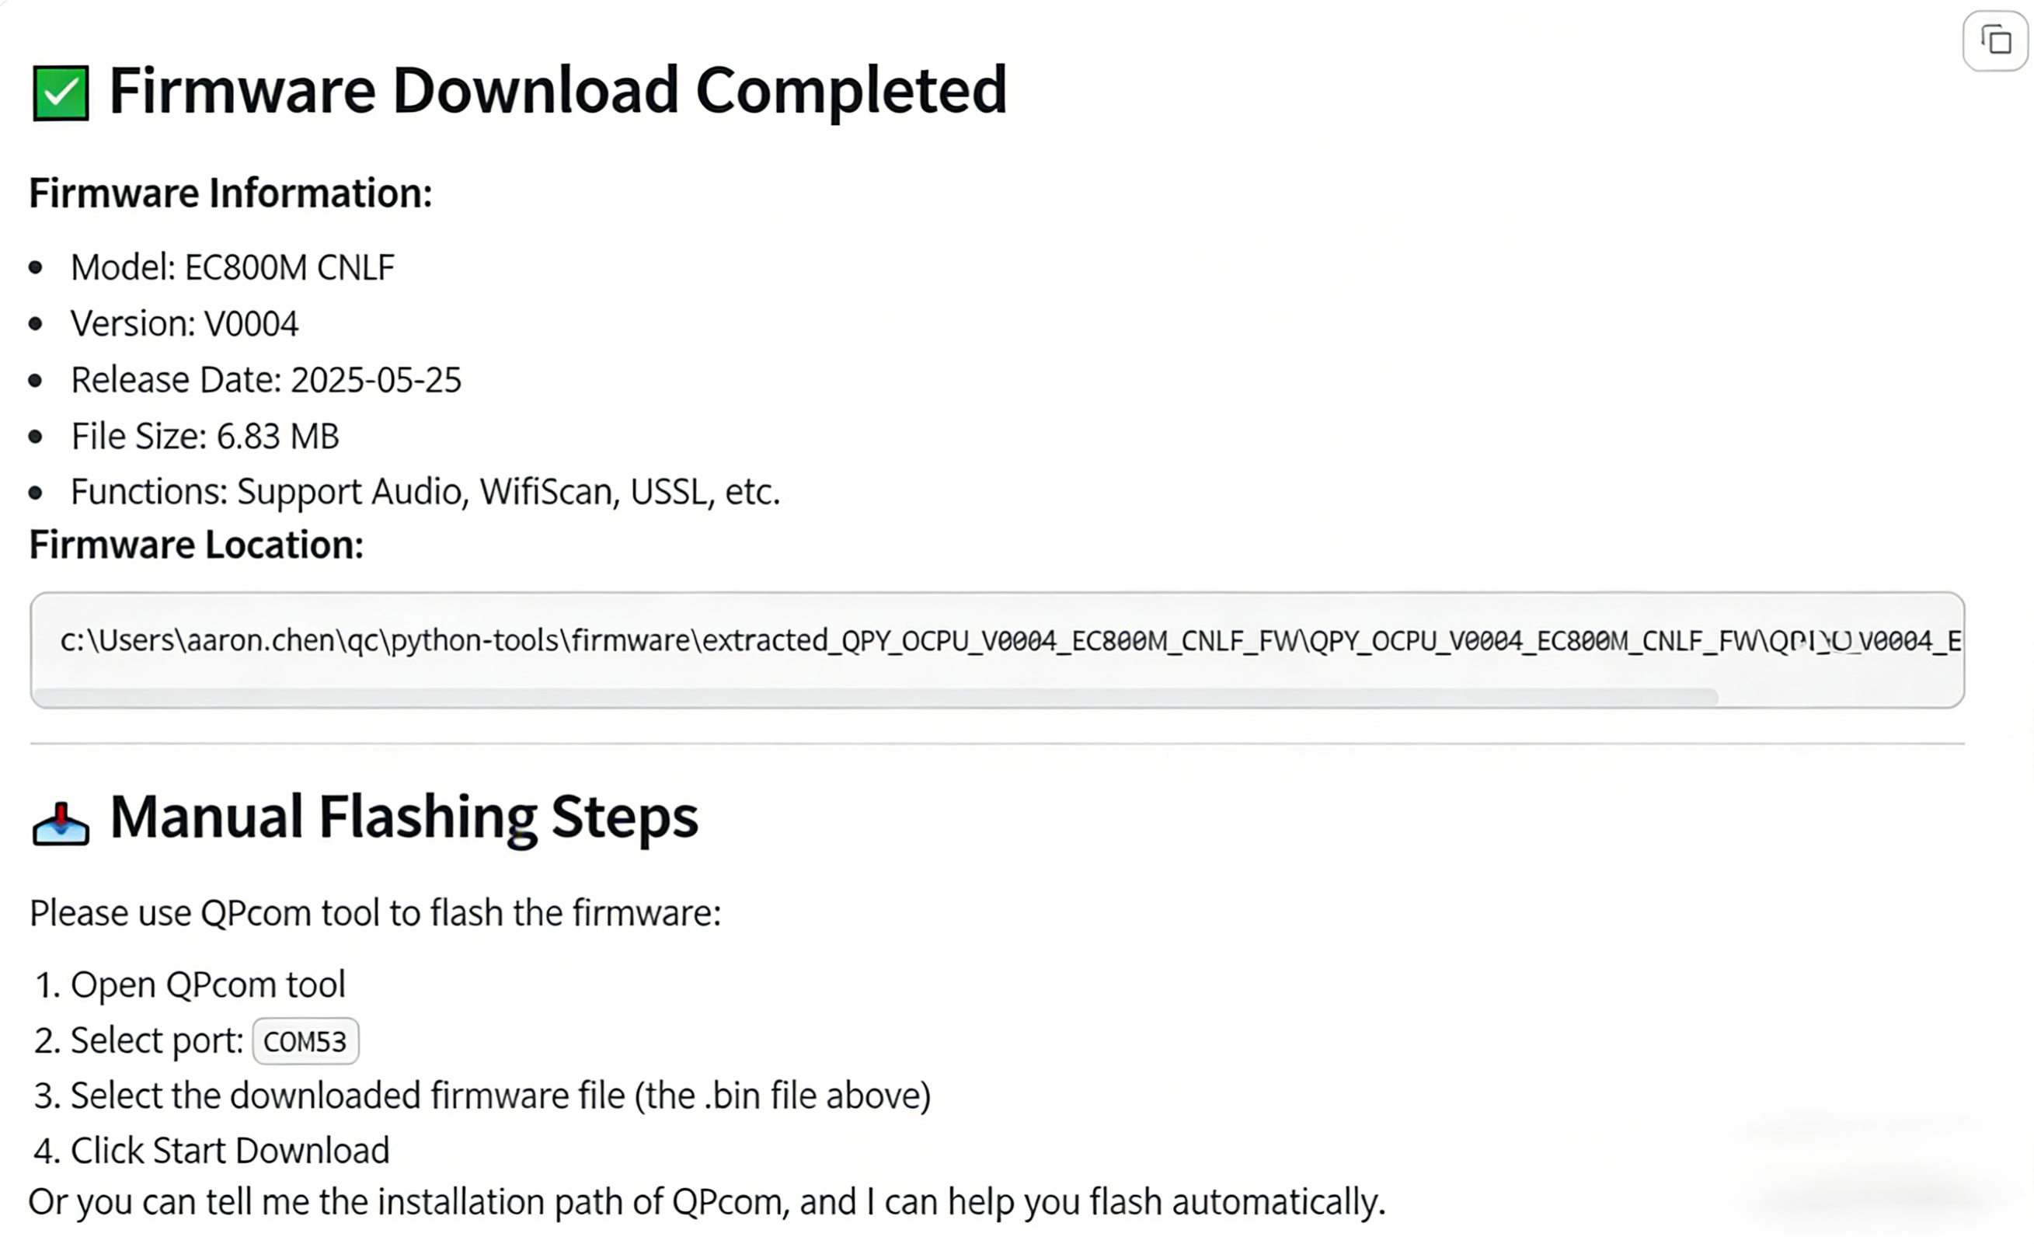Click the File Size 6.83 MB entry
Screen dimensions: 2034x1244
pos(205,436)
